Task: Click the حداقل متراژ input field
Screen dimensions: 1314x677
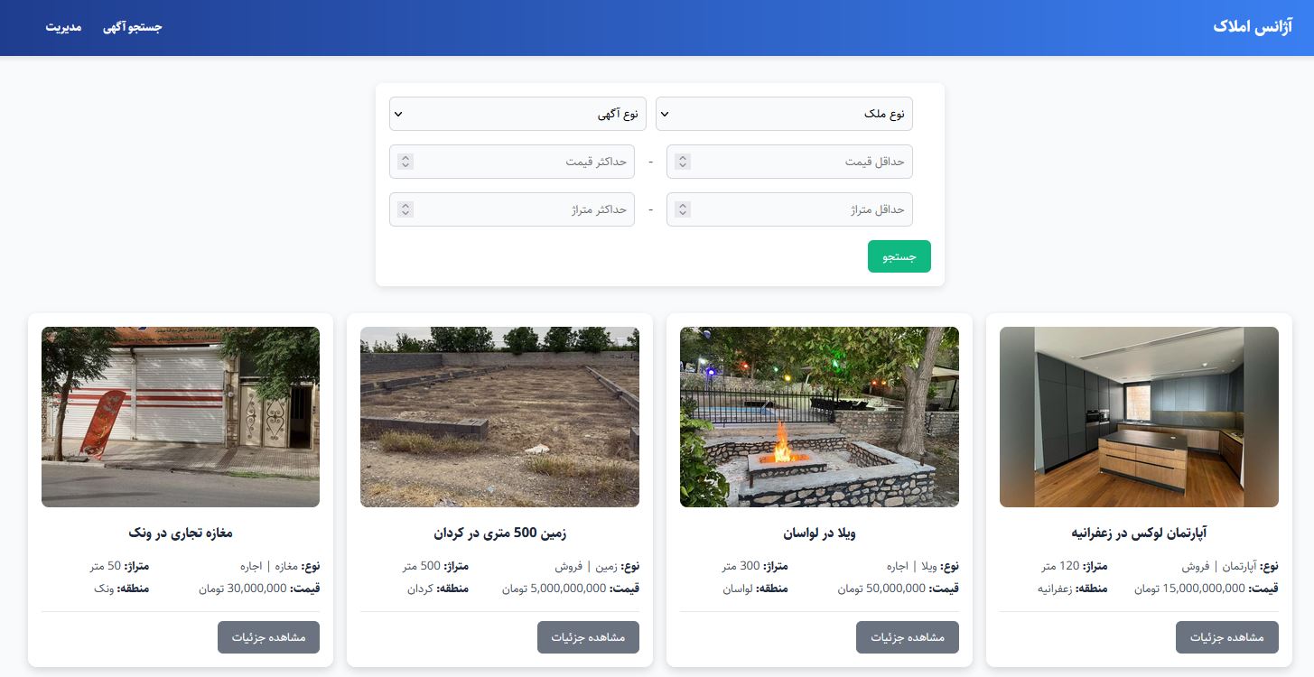Action: [789, 209]
